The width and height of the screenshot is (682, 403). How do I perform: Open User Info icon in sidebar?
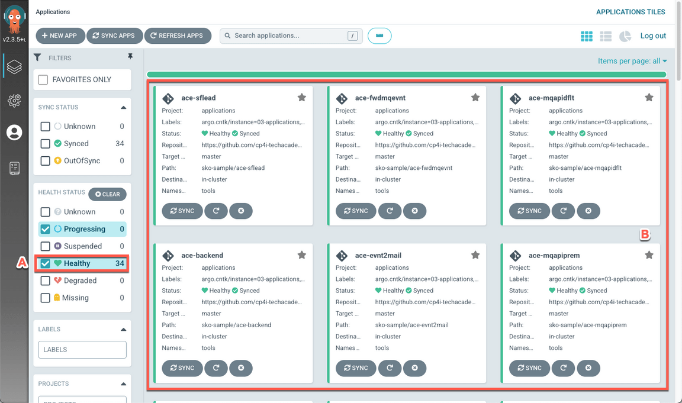click(x=14, y=133)
